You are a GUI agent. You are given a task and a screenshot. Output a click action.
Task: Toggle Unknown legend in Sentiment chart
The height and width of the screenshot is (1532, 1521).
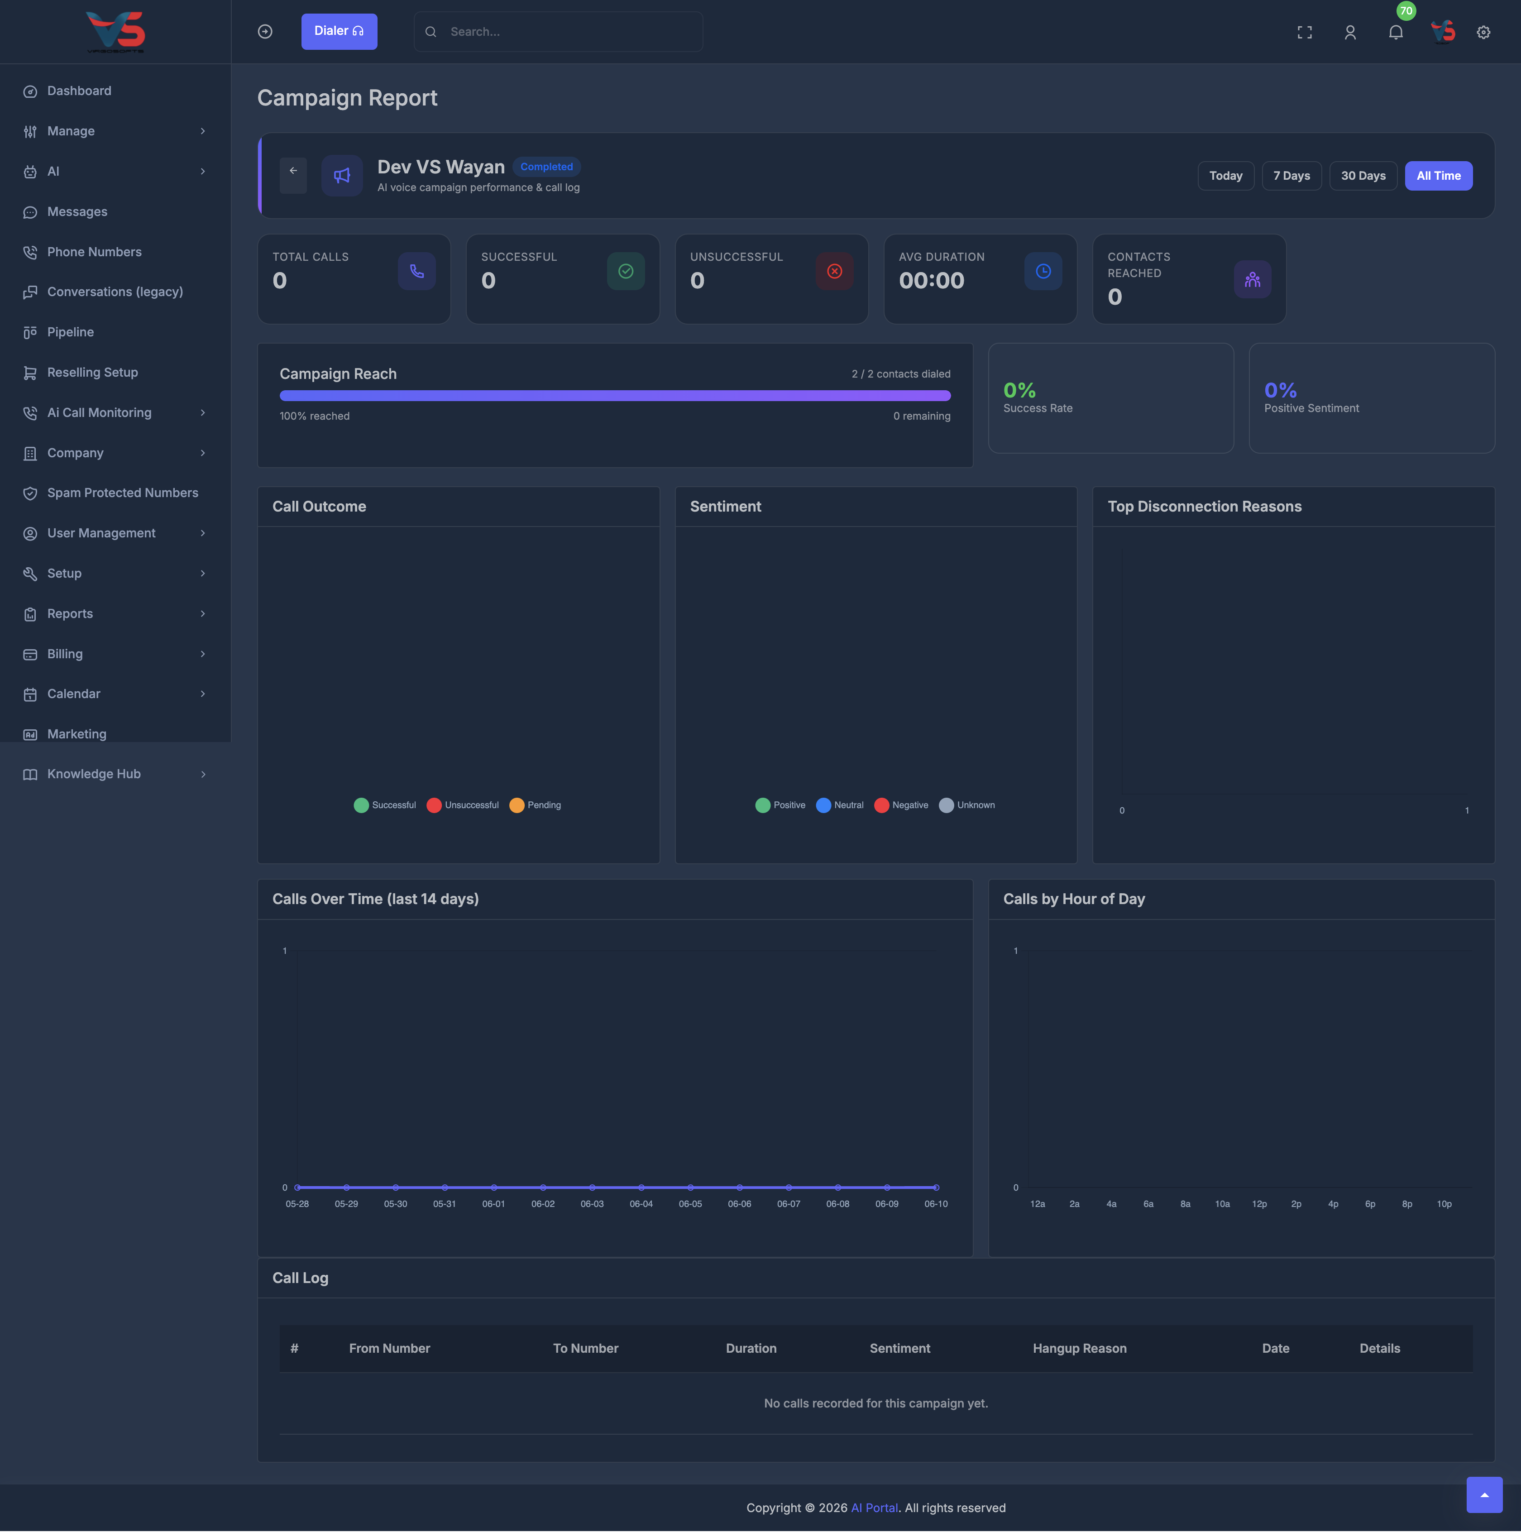966,805
